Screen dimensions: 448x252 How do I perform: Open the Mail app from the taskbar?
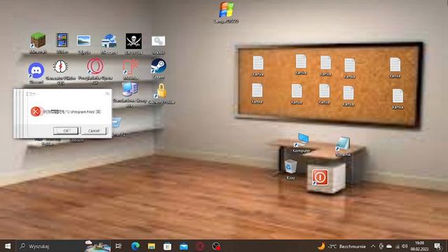click(x=183, y=246)
